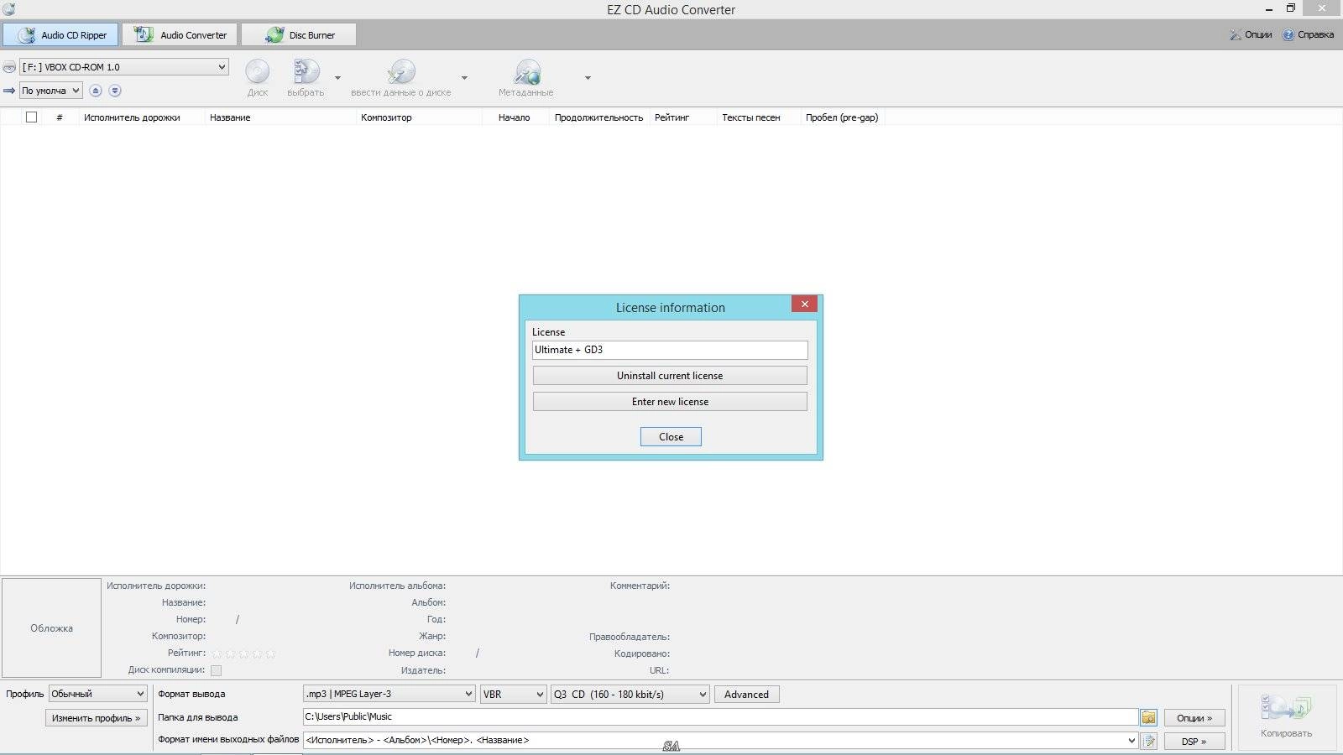Open the Опции menu at top right
Image resolution: width=1343 pixels, height=755 pixels.
pyautogui.click(x=1251, y=34)
